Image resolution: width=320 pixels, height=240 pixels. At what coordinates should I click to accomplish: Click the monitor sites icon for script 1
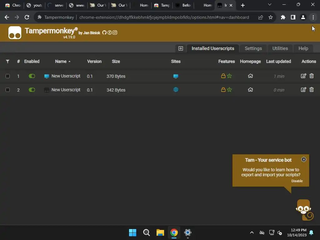point(176,76)
